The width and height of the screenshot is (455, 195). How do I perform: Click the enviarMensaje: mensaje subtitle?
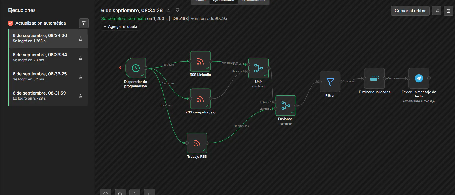419,101
